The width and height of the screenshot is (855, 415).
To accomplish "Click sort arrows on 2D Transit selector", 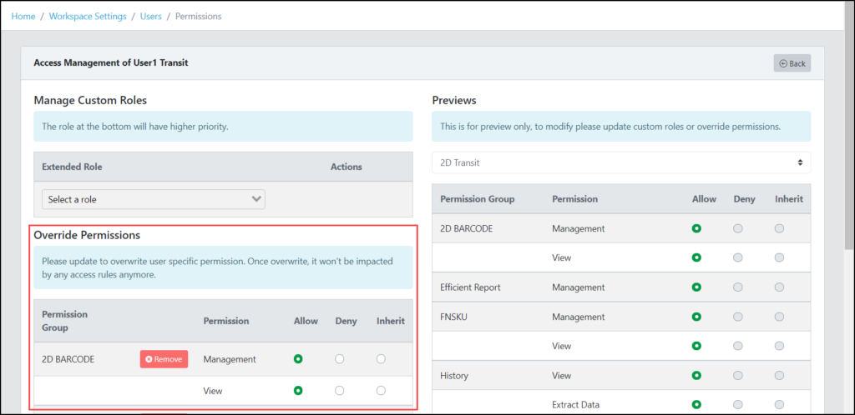I will point(800,162).
